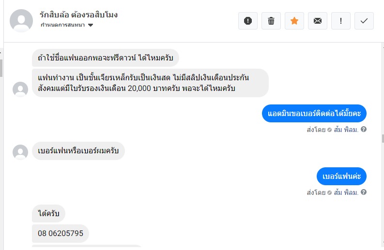
Task: Delete the conversation with the trash icon
Action: [271, 21]
